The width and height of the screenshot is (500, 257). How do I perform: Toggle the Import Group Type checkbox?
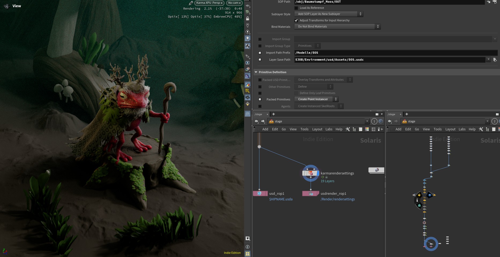coord(260,46)
